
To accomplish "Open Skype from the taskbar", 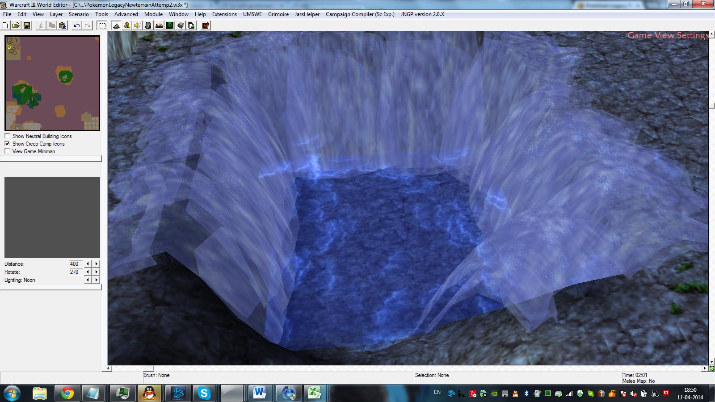I will coord(204,393).
